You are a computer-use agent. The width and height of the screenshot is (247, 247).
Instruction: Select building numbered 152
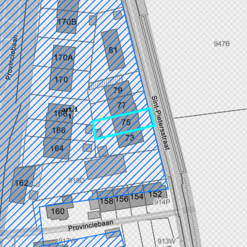[x=155, y=194]
